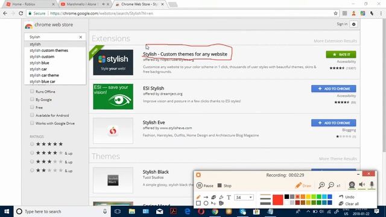The image size is (386, 217).
Task: Open the pen size 34 dropdown
Action: click(244, 197)
